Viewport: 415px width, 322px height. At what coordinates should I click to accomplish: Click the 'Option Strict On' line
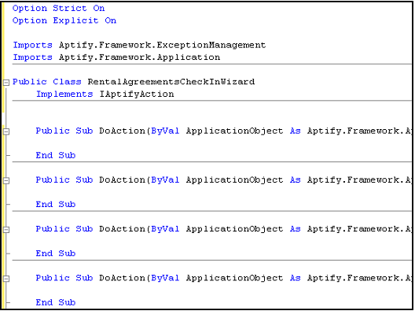pos(58,8)
